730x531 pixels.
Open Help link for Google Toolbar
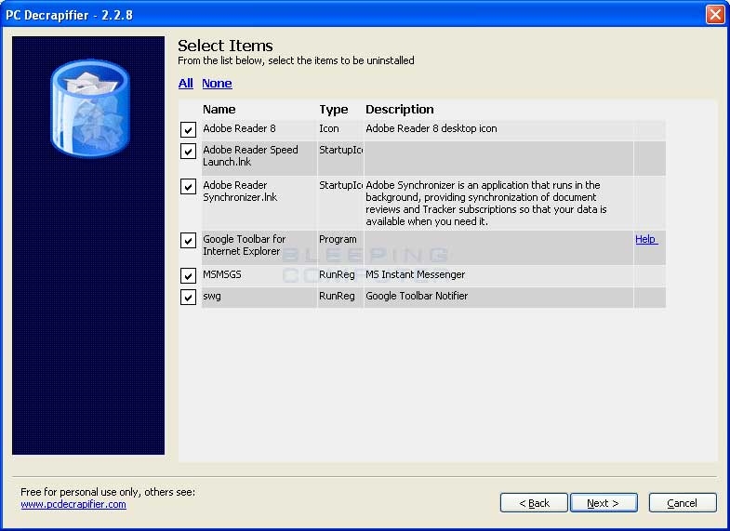[645, 239]
